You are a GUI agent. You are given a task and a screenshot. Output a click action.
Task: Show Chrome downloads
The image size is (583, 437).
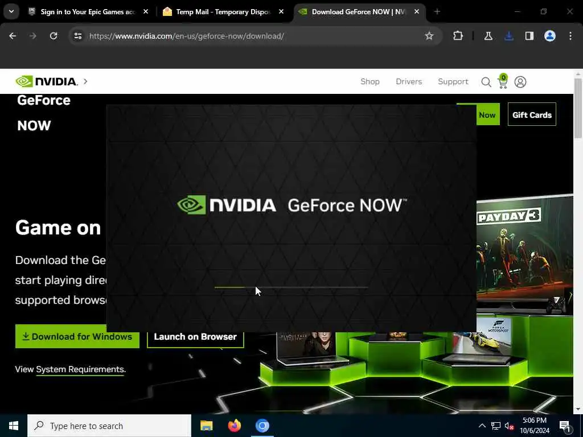point(508,36)
